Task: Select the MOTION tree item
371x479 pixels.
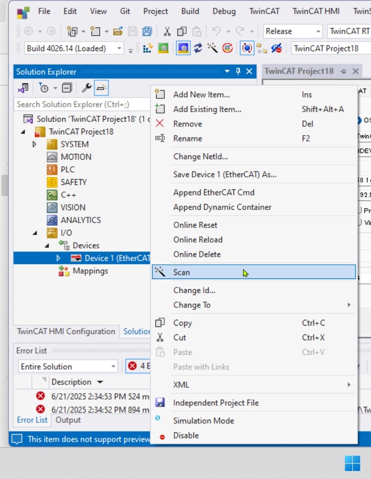Action: 76,157
